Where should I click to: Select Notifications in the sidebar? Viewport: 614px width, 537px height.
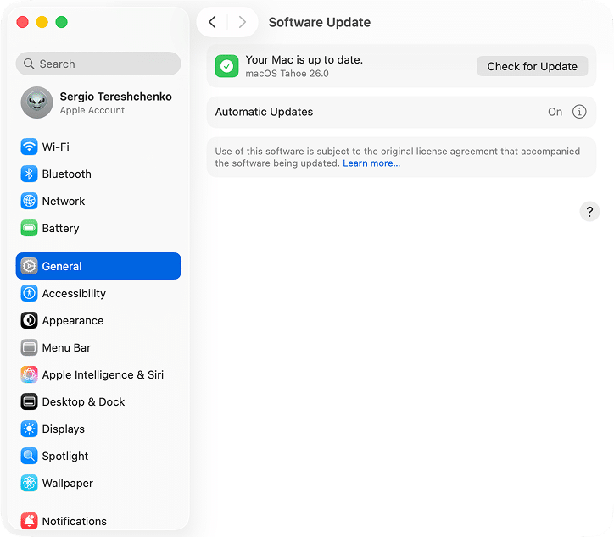74,521
